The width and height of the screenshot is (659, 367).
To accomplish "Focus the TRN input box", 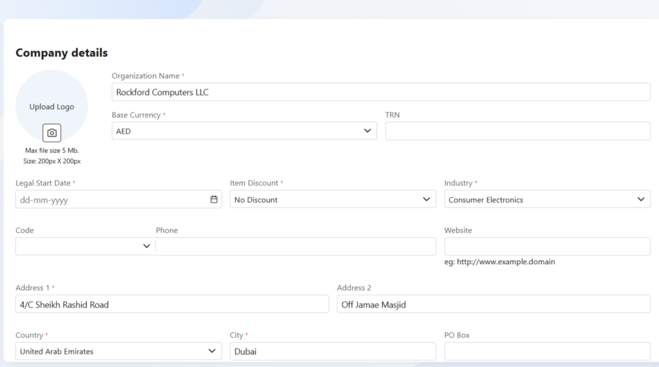I will (x=517, y=131).
